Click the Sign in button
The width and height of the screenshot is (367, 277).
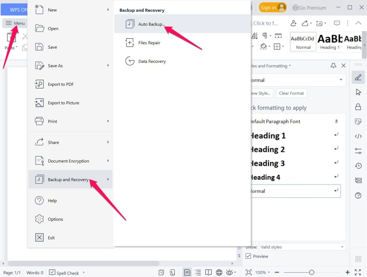272,7
